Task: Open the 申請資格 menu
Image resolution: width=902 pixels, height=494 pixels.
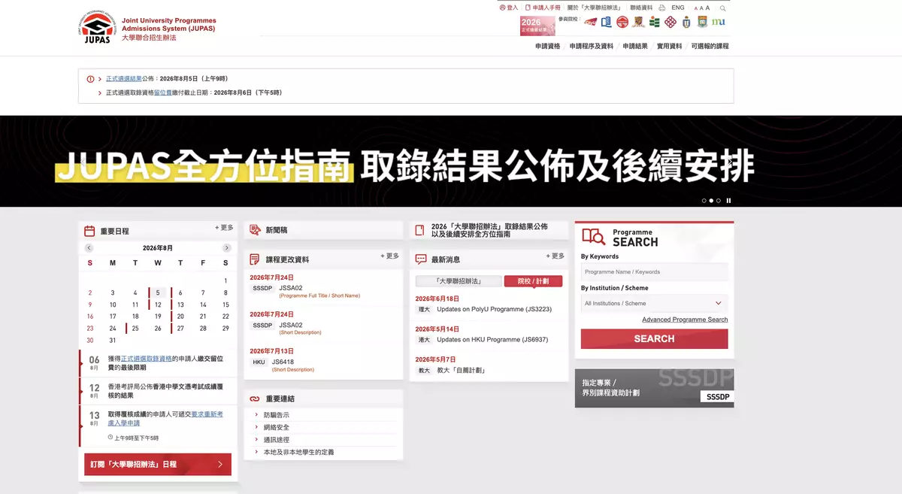Action: coord(548,46)
